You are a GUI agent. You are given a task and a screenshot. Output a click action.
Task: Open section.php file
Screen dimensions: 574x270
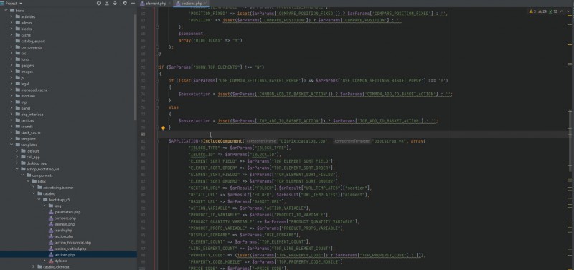(61, 236)
